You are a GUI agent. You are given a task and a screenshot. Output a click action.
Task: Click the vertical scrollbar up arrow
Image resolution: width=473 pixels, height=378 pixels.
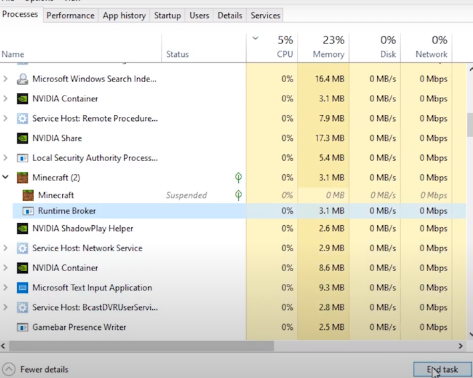click(470, 69)
